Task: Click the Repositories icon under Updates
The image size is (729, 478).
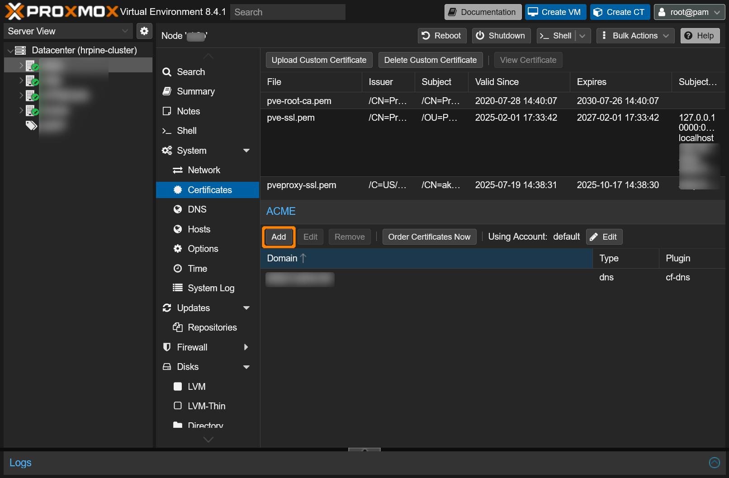Action: [x=178, y=327]
